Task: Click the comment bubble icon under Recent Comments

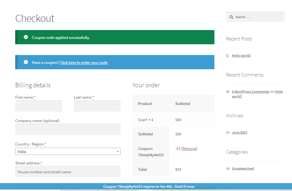Action: pos(228,91)
